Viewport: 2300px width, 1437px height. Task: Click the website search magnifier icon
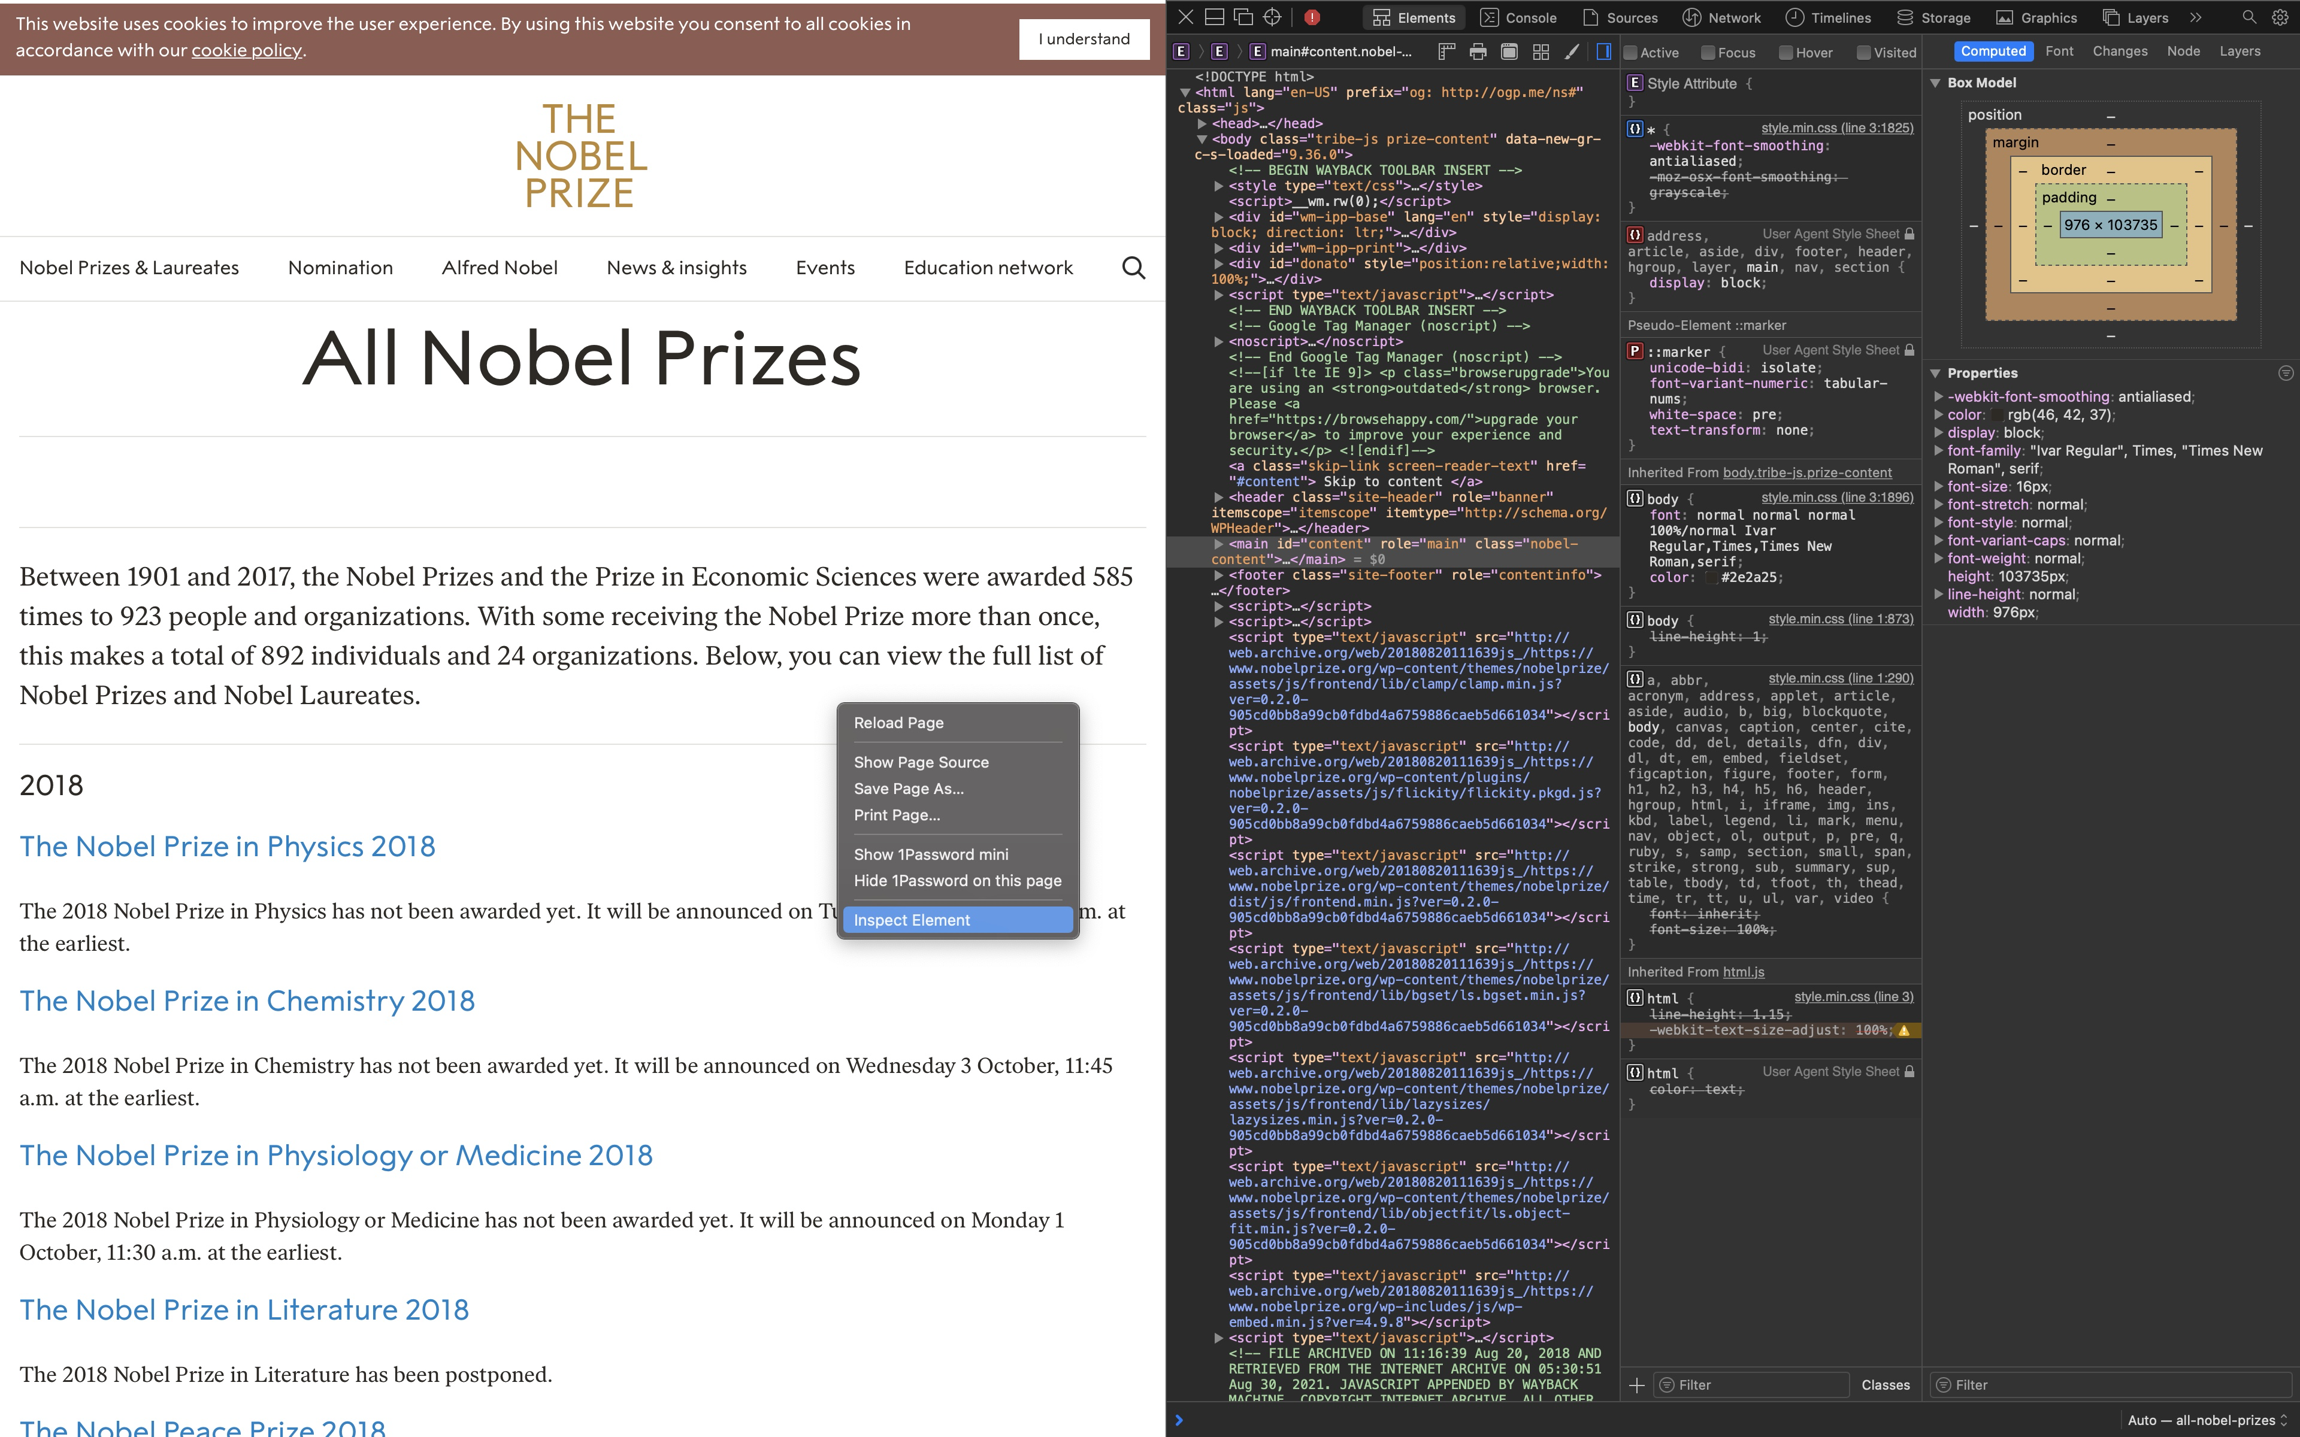click(1133, 268)
